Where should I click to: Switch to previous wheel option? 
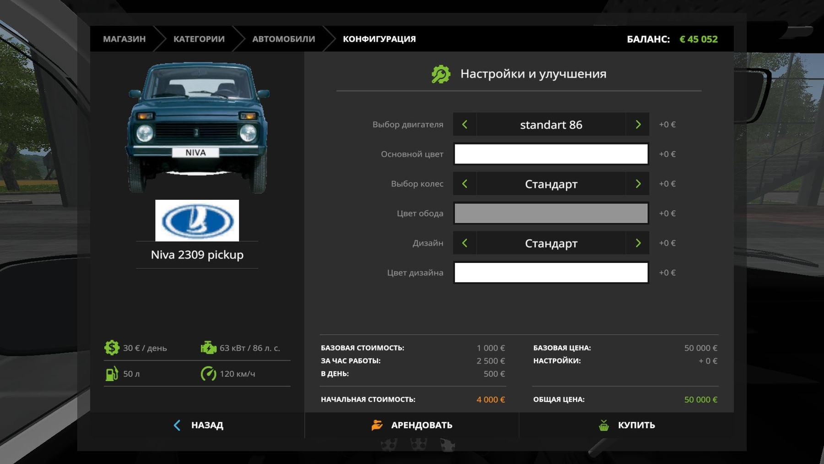pyautogui.click(x=465, y=184)
